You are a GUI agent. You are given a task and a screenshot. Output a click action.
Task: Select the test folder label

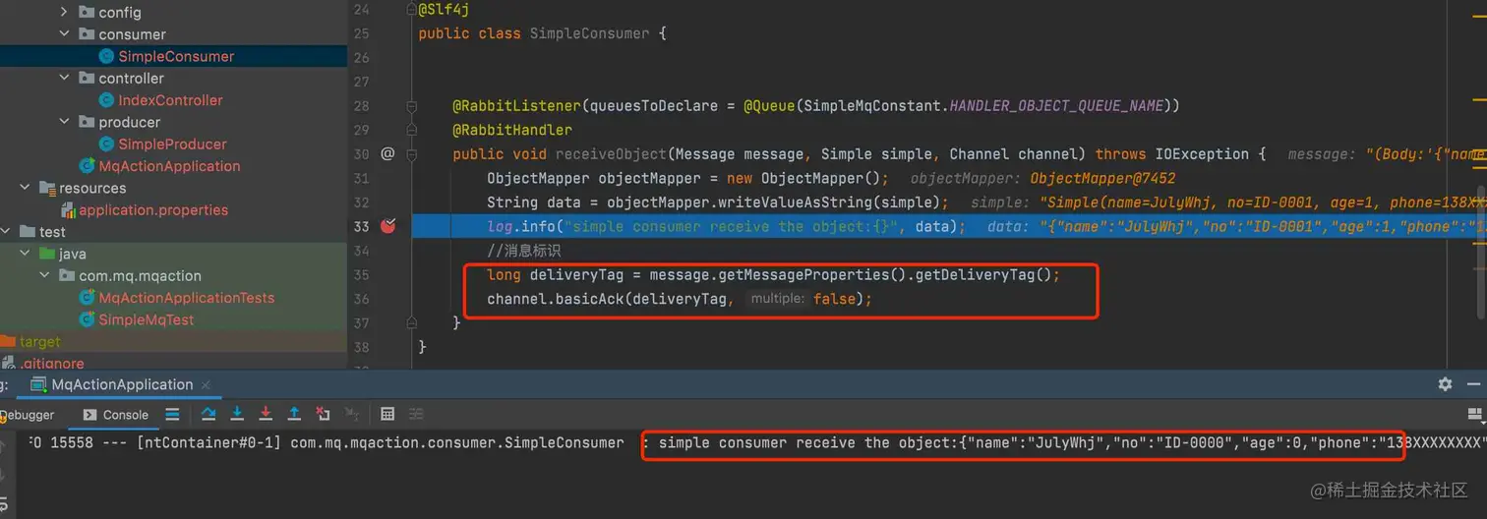coord(52,232)
